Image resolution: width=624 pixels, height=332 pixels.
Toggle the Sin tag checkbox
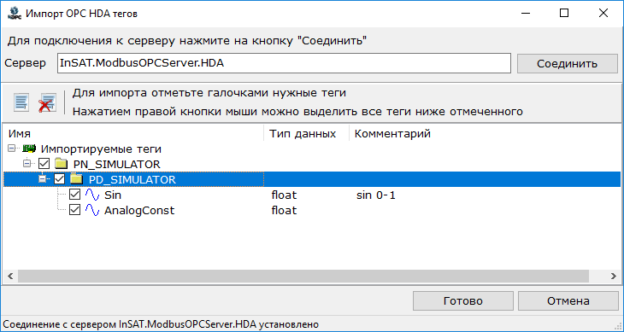[x=75, y=195]
